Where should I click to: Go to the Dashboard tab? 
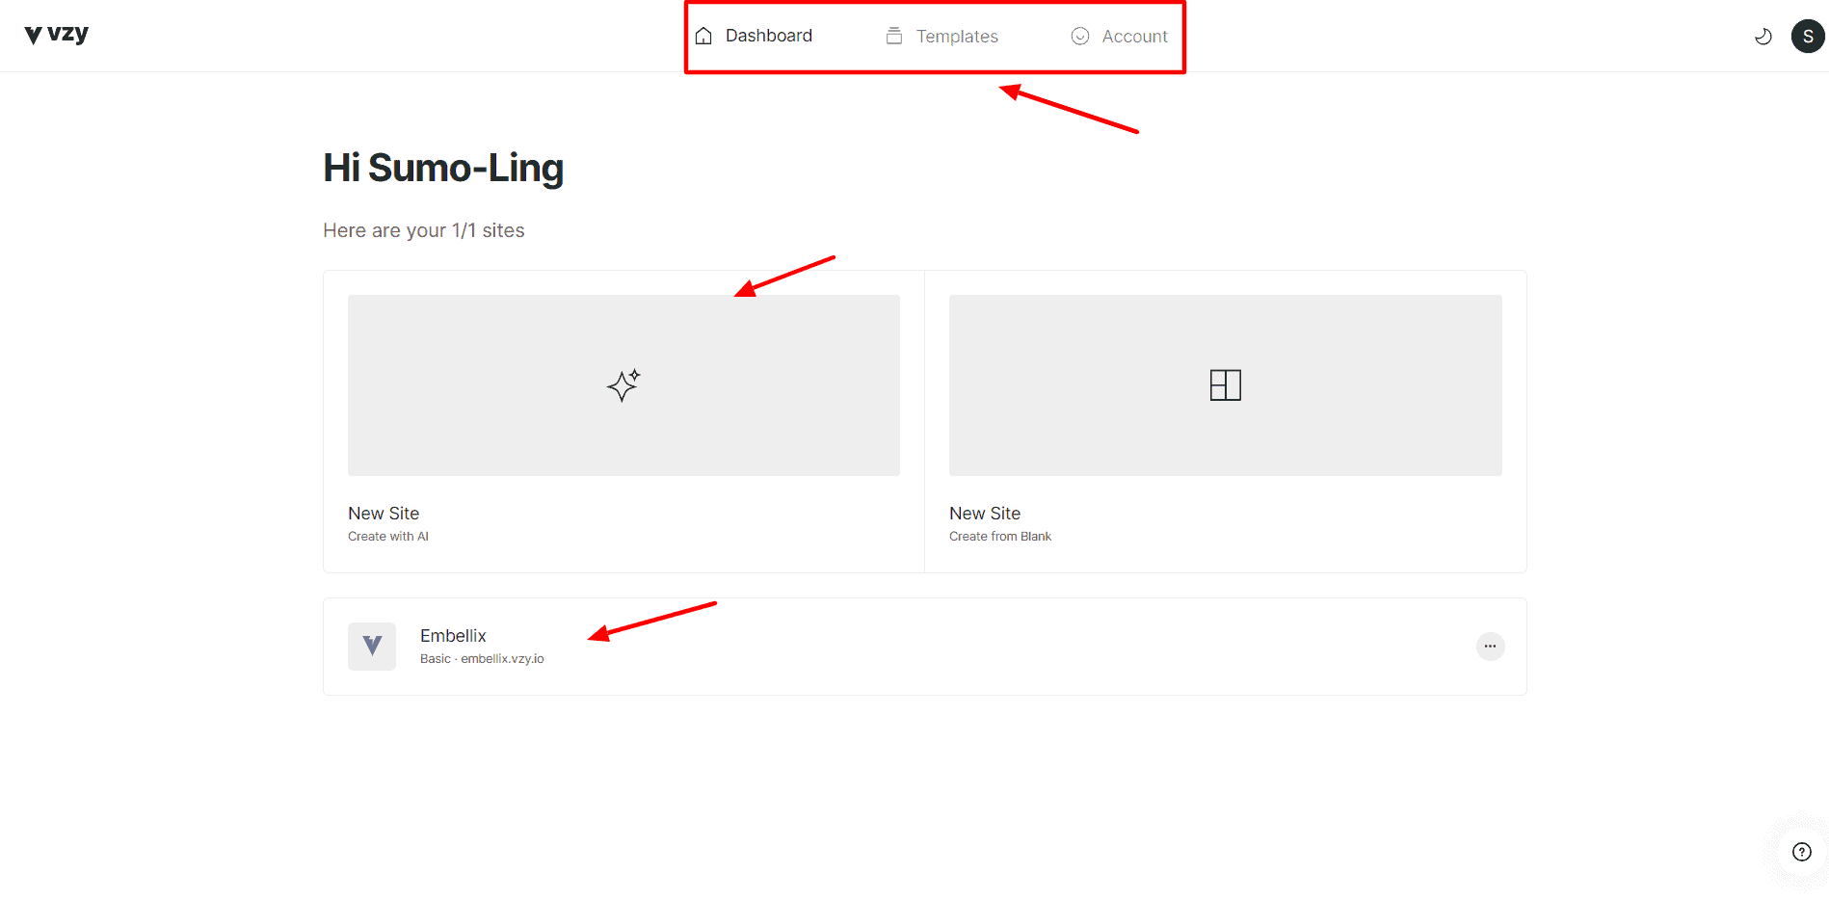pos(768,36)
